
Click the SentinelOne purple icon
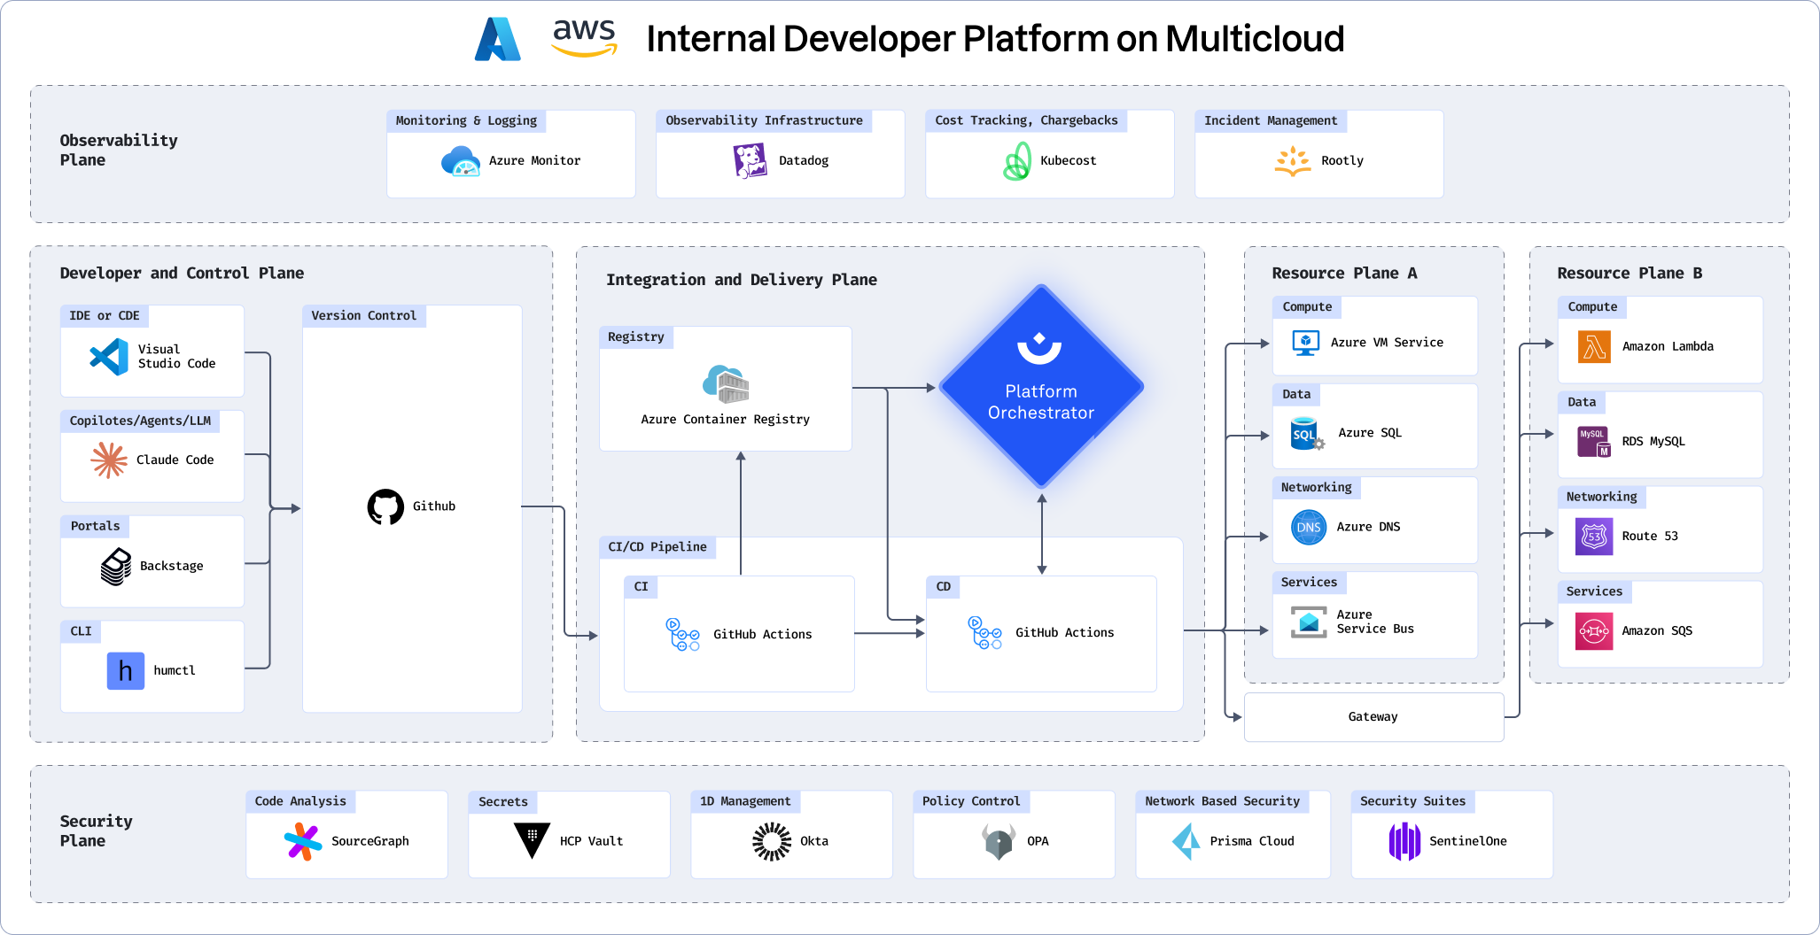[1404, 841]
